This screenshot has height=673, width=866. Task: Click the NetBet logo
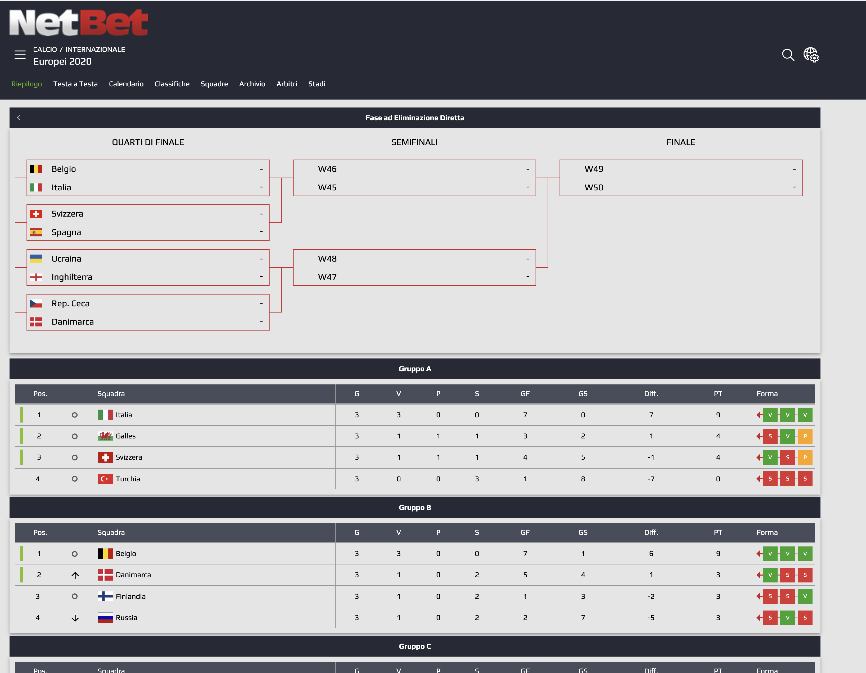(78, 23)
